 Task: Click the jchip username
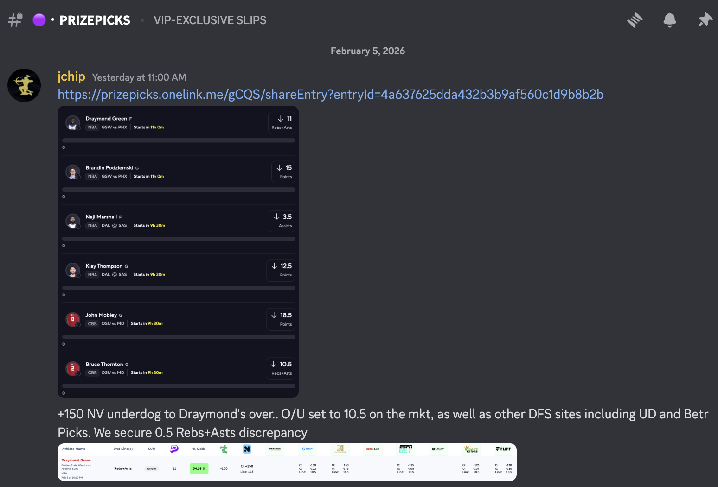[71, 77]
